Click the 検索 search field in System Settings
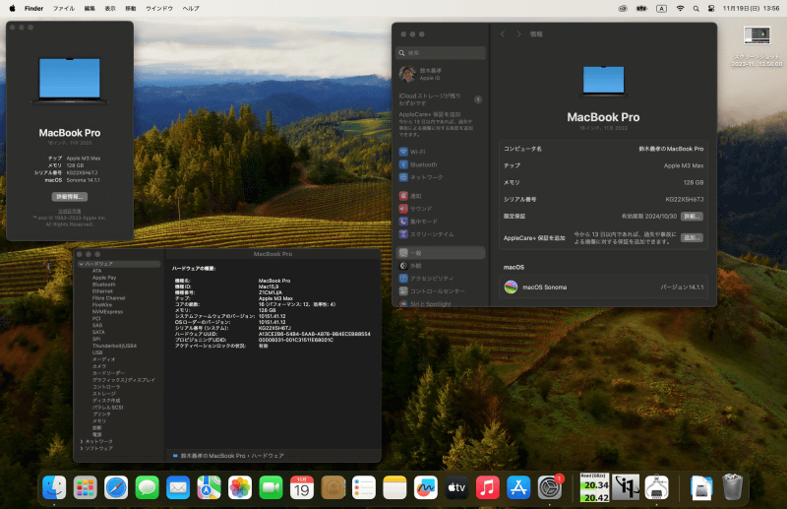The image size is (787, 509). coord(438,52)
